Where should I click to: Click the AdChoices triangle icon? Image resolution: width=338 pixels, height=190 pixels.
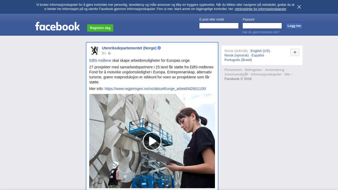click(247, 74)
